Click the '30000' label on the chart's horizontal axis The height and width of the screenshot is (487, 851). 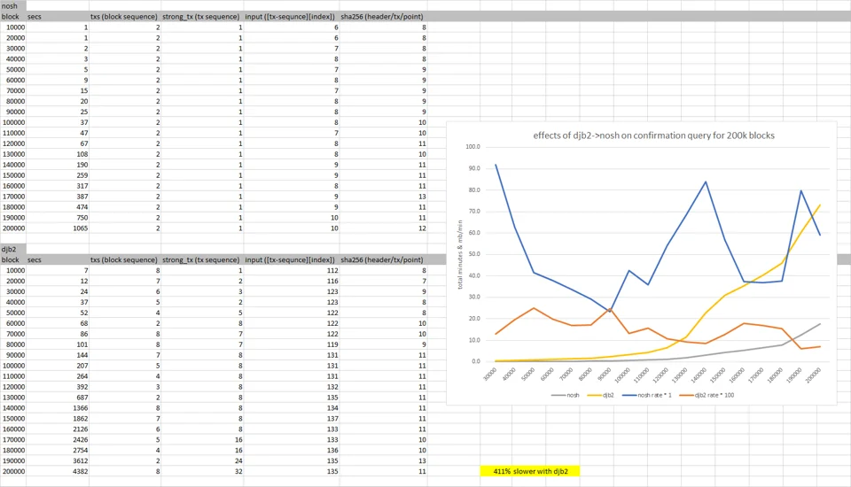point(489,375)
